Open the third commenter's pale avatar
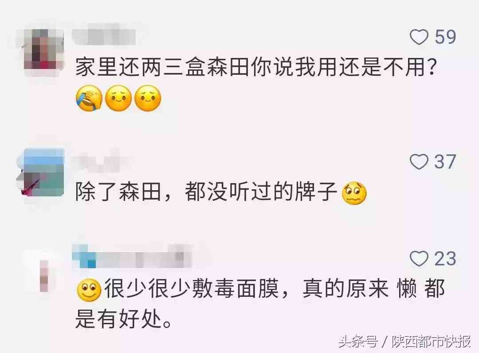The height and width of the screenshot is (353, 479). click(x=43, y=271)
